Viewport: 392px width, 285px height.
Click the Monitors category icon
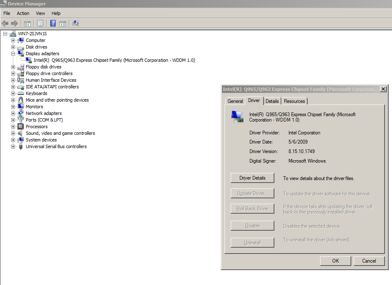21,107
